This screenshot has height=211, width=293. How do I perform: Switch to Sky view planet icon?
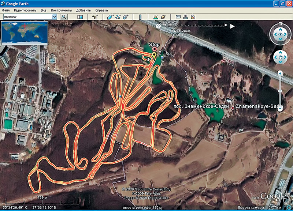163,17
